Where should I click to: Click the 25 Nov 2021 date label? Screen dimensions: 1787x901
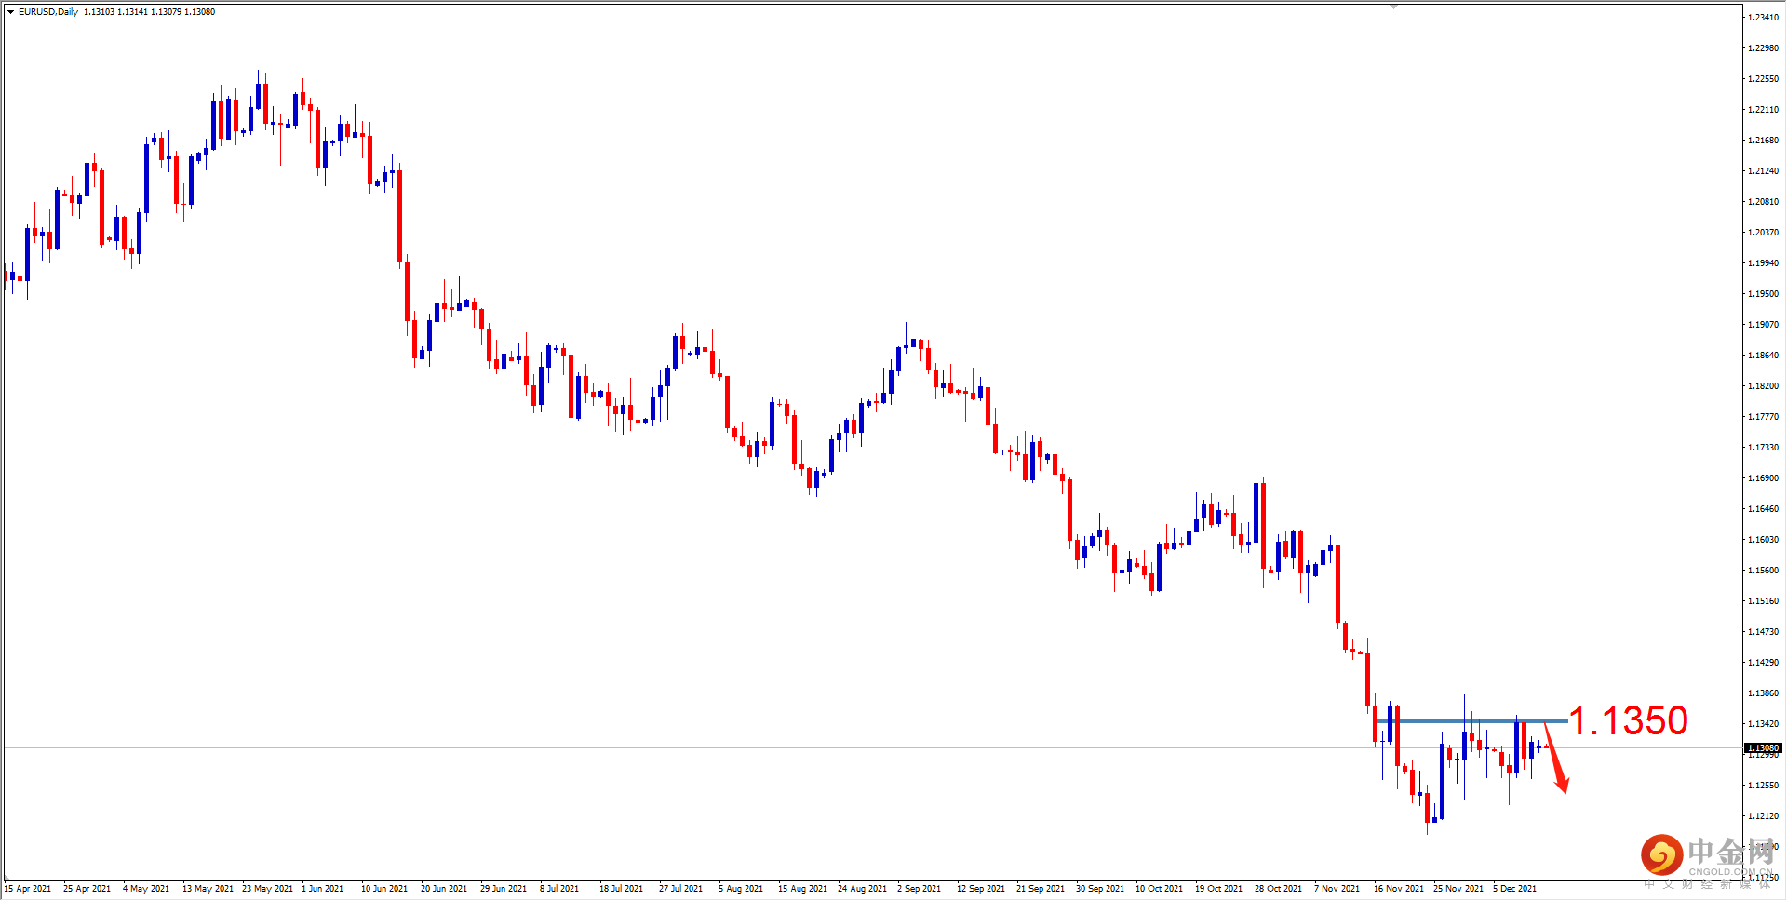point(1458,889)
